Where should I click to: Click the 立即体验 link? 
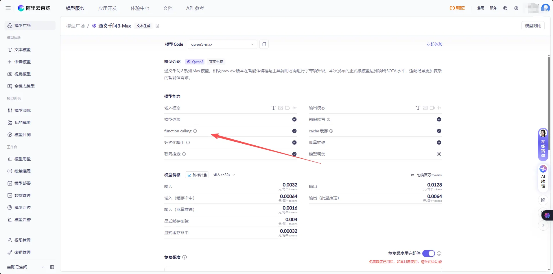pos(434,44)
